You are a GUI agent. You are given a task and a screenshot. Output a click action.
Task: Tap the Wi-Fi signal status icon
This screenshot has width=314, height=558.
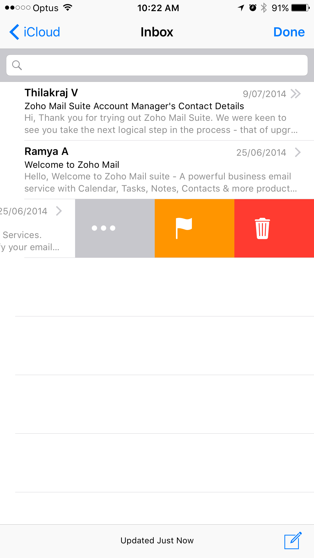pyautogui.click(x=68, y=8)
